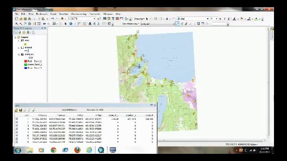Uncheck link 3 in the Link table

[17, 126]
